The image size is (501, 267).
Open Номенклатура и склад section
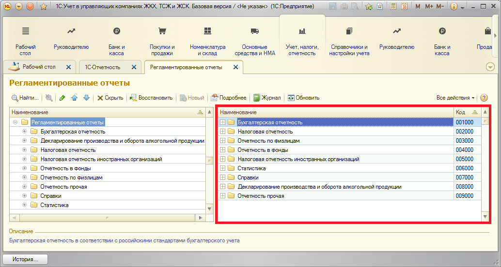(x=207, y=41)
